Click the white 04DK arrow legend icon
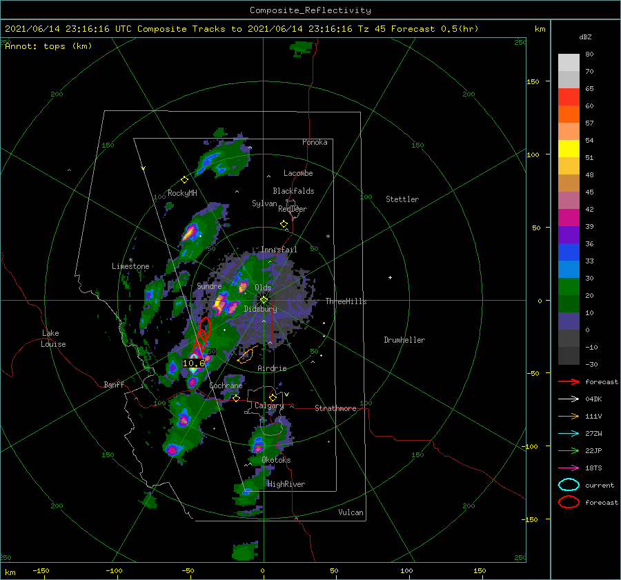The height and width of the screenshot is (580, 621). [x=569, y=399]
